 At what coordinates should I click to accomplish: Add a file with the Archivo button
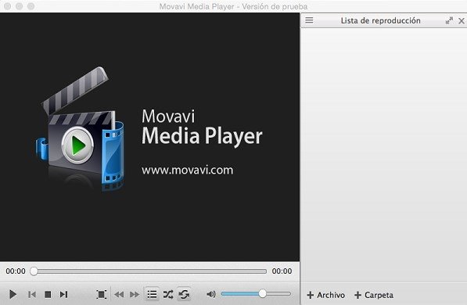pyautogui.click(x=325, y=295)
